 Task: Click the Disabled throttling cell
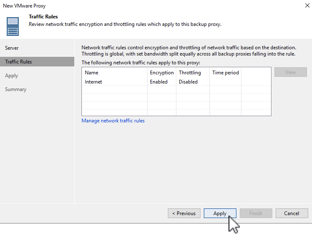188,82
